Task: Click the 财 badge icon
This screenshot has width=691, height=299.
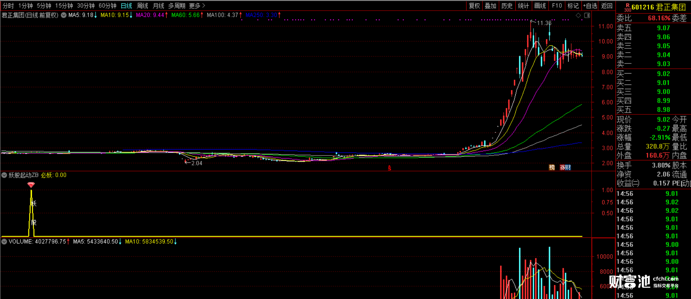Action: pyautogui.click(x=568, y=167)
